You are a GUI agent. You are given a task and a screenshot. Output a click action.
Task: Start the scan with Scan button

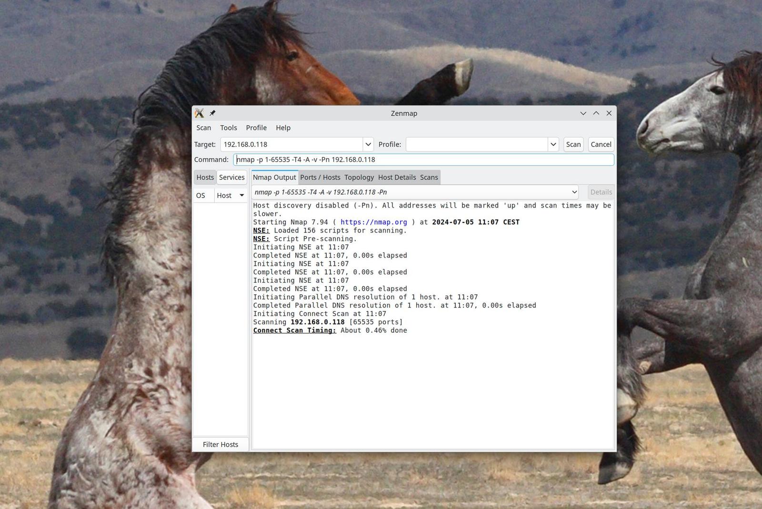click(x=573, y=144)
